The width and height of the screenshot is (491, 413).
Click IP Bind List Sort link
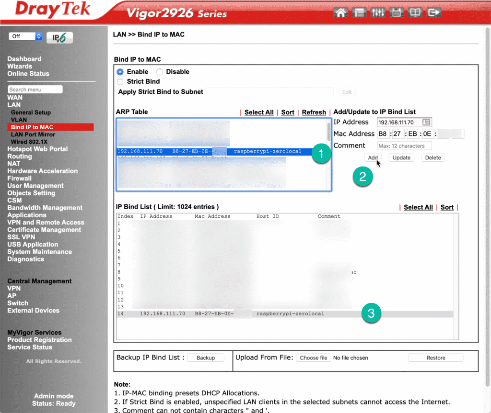447,207
